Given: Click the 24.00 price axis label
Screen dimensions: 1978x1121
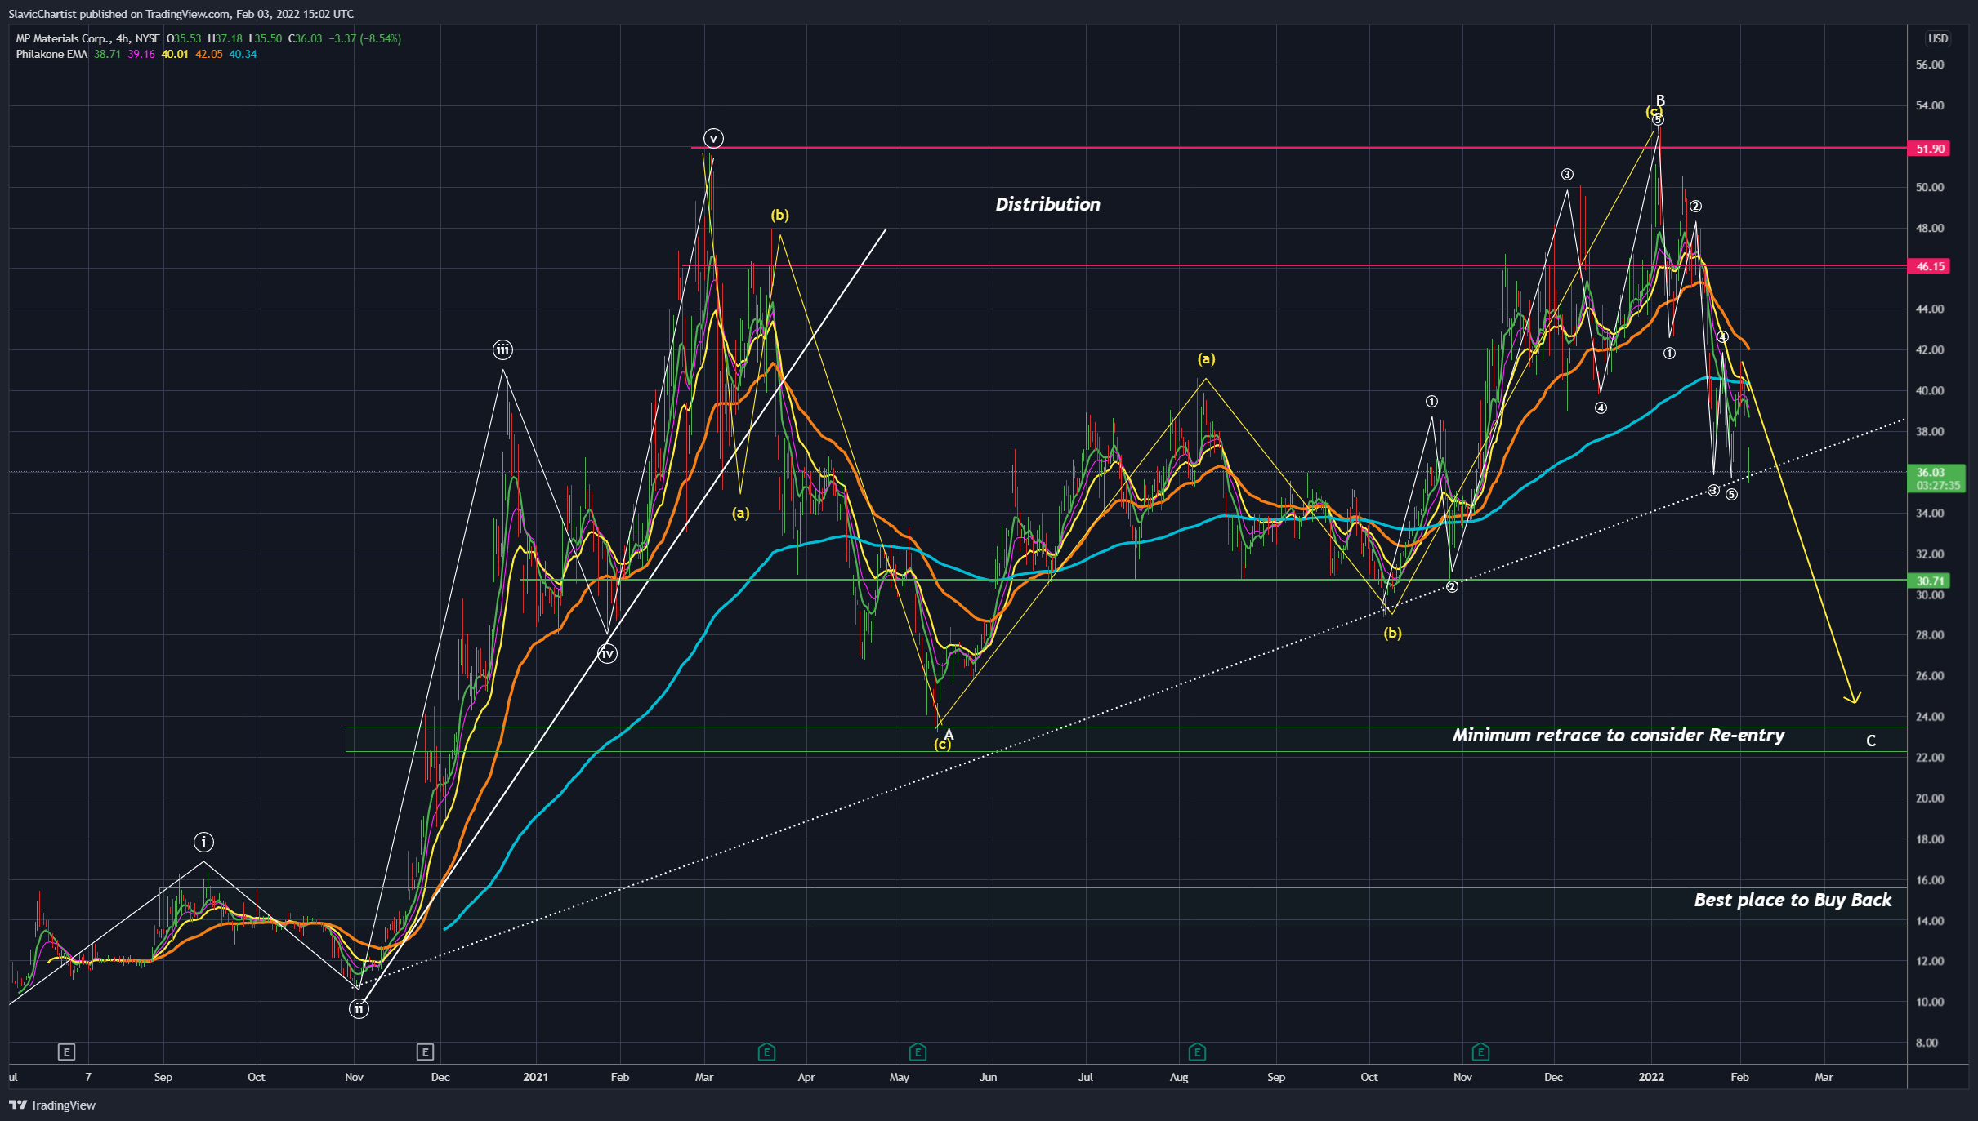Looking at the screenshot, I should pyautogui.click(x=1930, y=717).
